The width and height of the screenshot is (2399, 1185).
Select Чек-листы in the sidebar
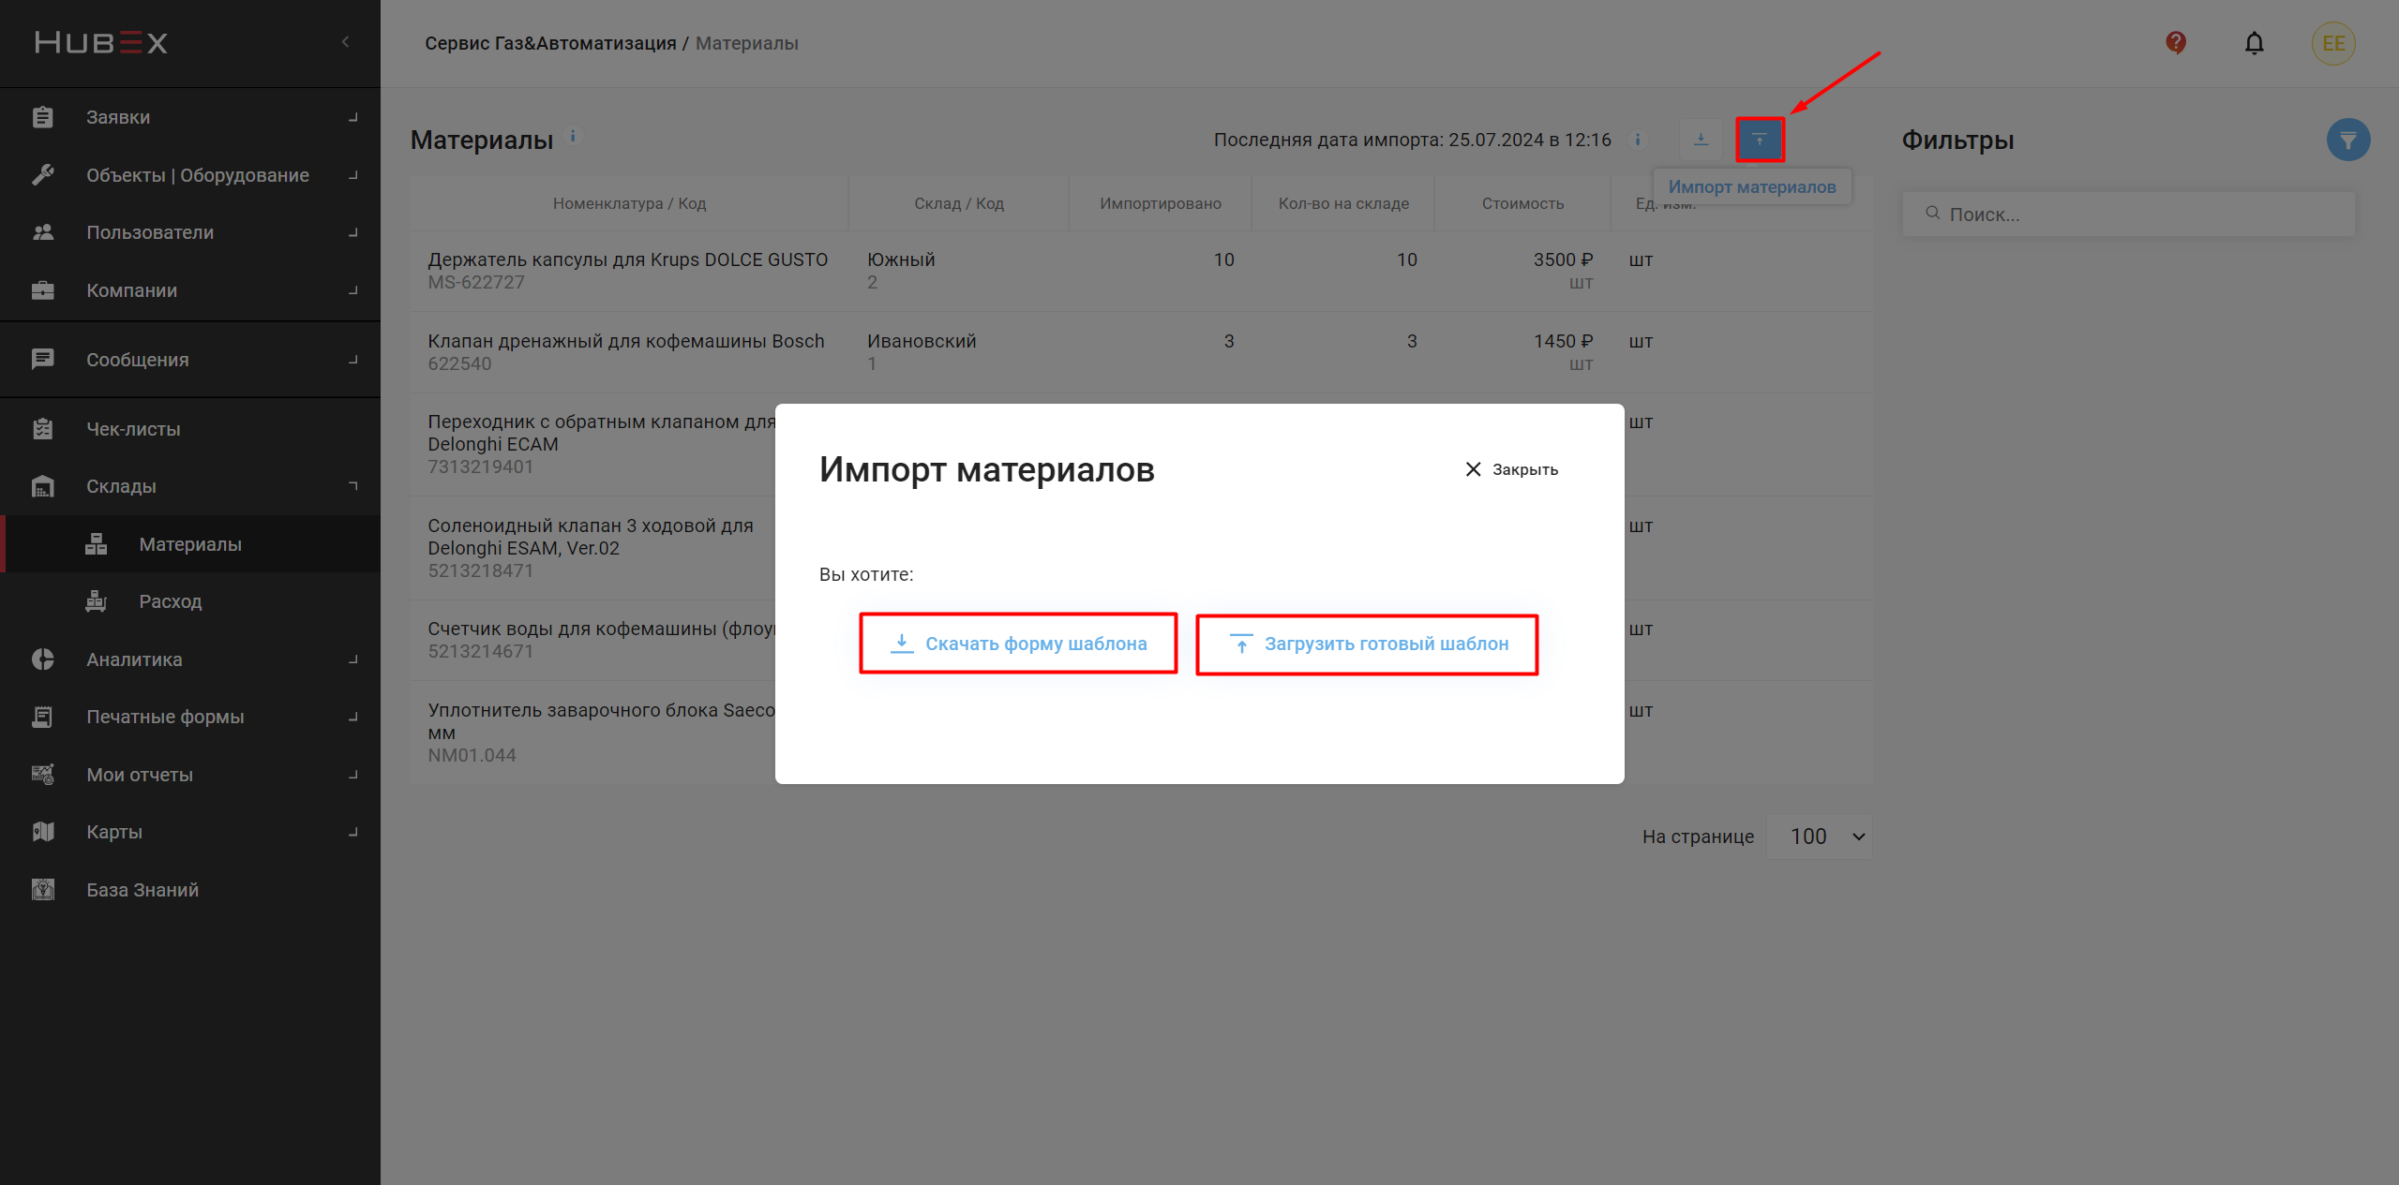click(133, 429)
